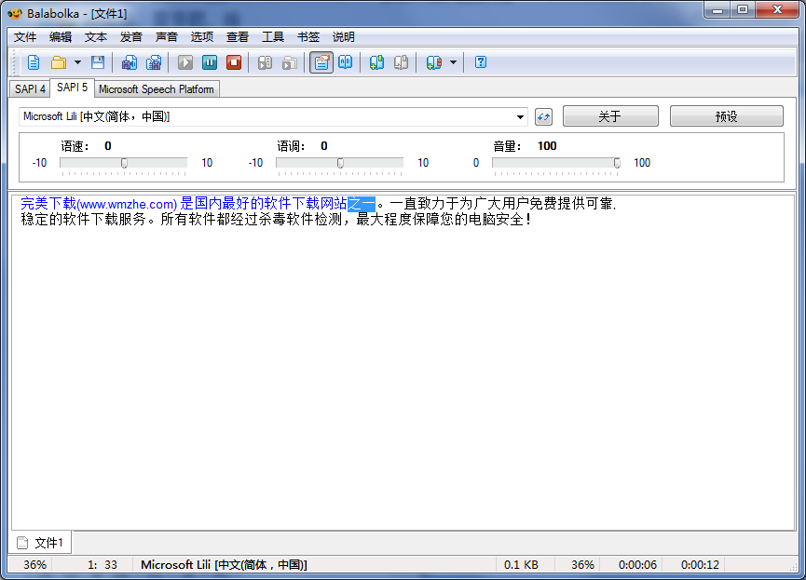This screenshot has height=580, width=806.
Task: Open the 文本 menu
Action: (96, 37)
